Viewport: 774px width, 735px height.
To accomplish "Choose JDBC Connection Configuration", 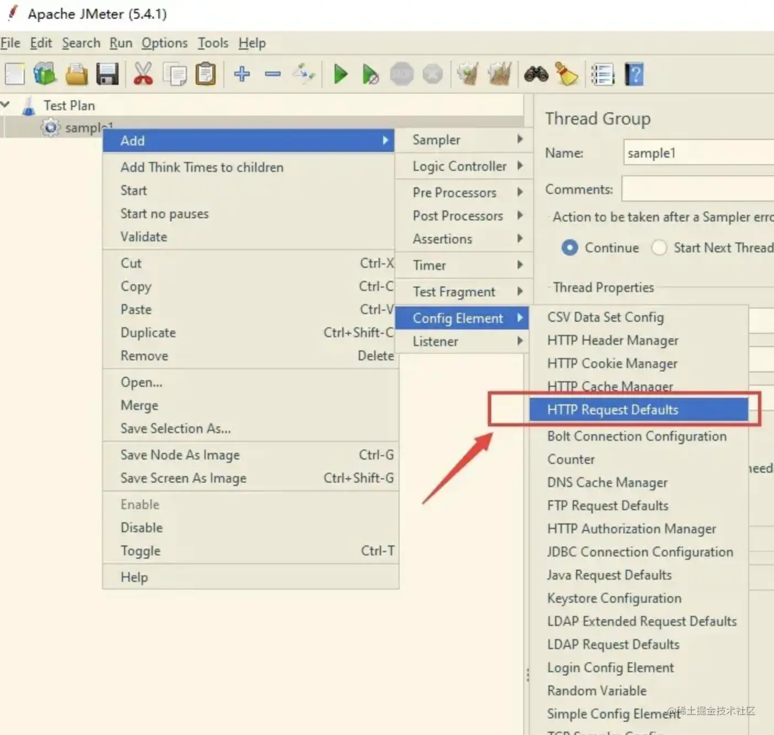I will [x=639, y=552].
